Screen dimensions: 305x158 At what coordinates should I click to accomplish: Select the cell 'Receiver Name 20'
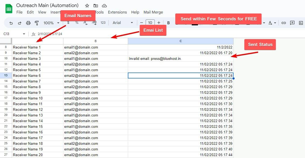coord(37,155)
